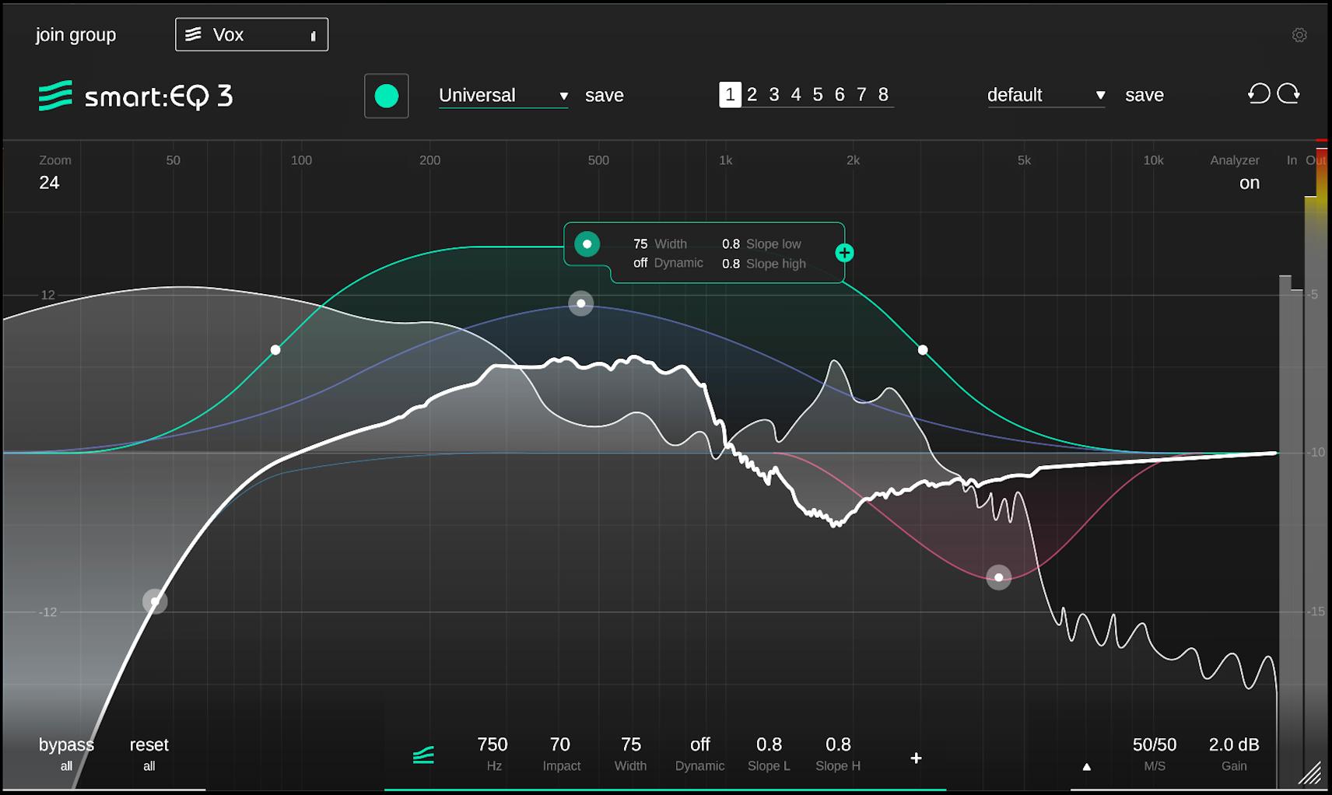Viewport: 1332px width, 795px height.
Task: Open the settings gear icon
Action: pyautogui.click(x=1299, y=35)
